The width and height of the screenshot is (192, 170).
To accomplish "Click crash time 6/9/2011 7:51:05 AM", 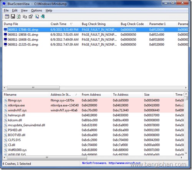I will (x=65, y=35).
